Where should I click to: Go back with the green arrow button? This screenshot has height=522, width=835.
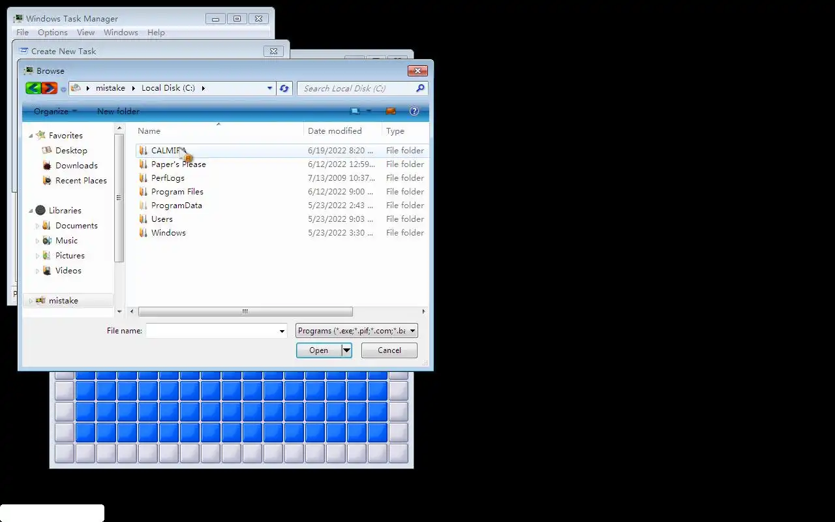[x=33, y=88]
